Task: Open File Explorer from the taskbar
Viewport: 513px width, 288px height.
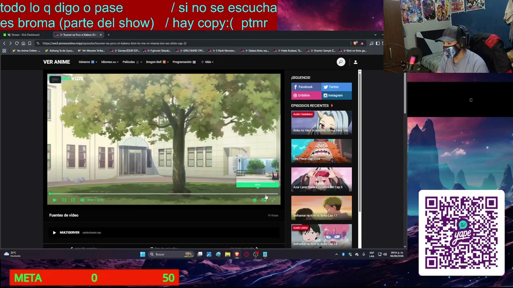Action: [x=228, y=254]
